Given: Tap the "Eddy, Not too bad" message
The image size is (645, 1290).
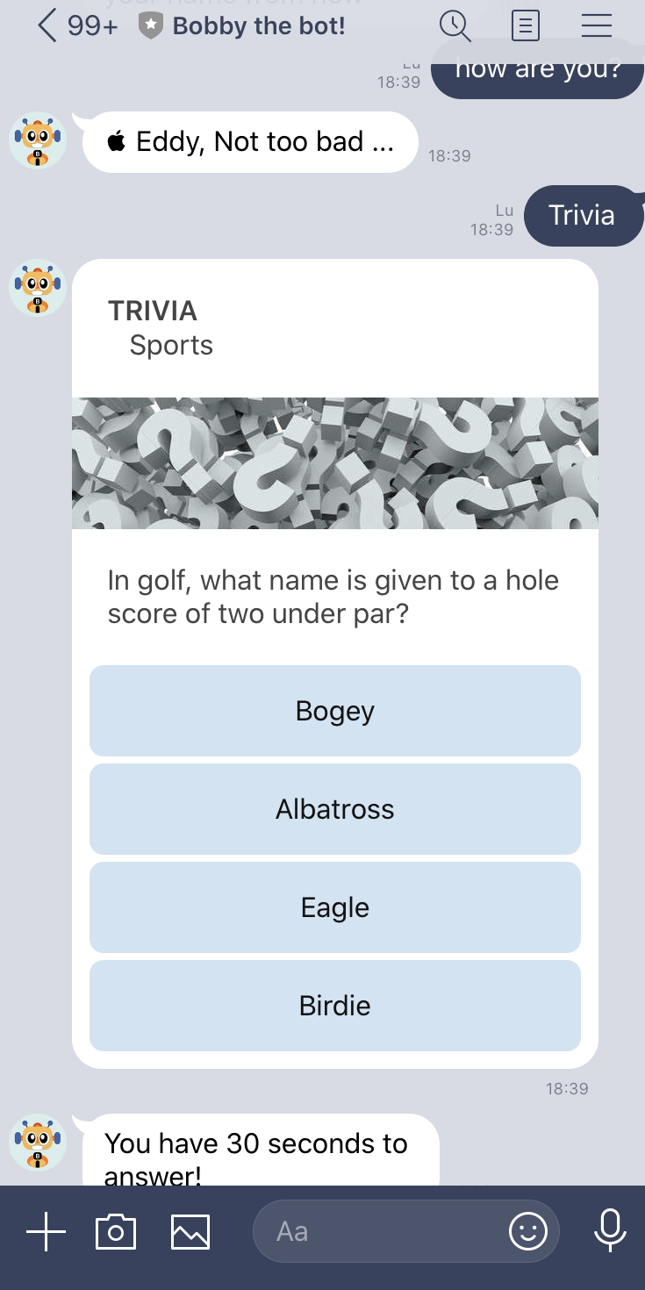Looking at the screenshot, I should [x=250, y=142].
